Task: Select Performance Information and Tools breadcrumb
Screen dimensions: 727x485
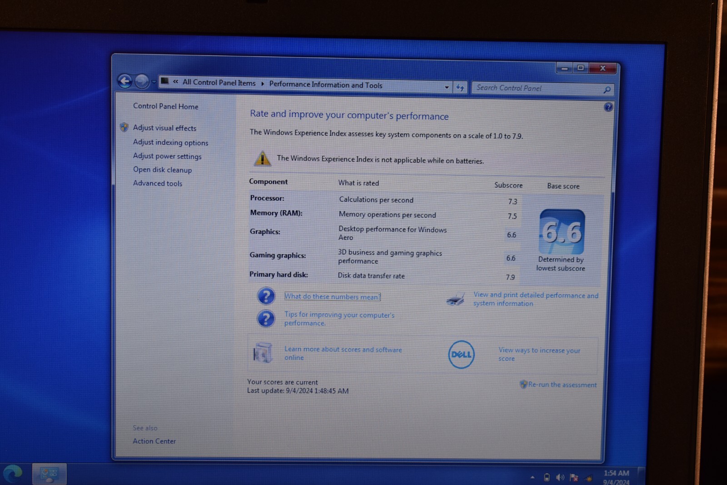Action: [326, 85]
